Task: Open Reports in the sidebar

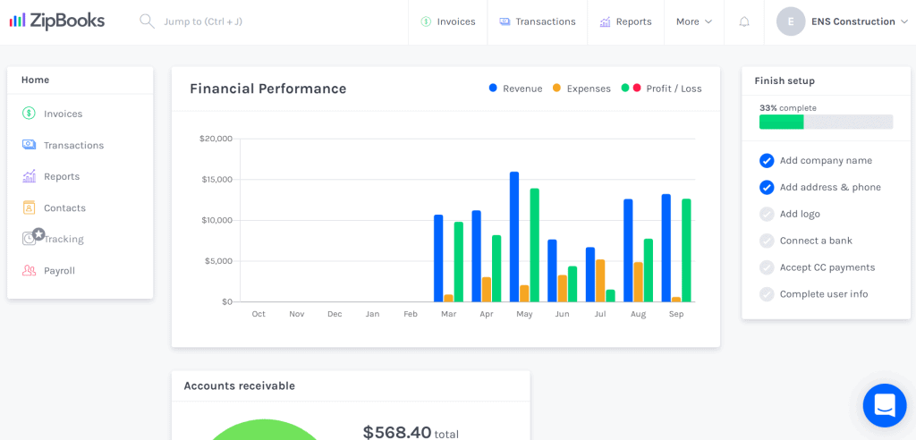Action: pos(62,176)
